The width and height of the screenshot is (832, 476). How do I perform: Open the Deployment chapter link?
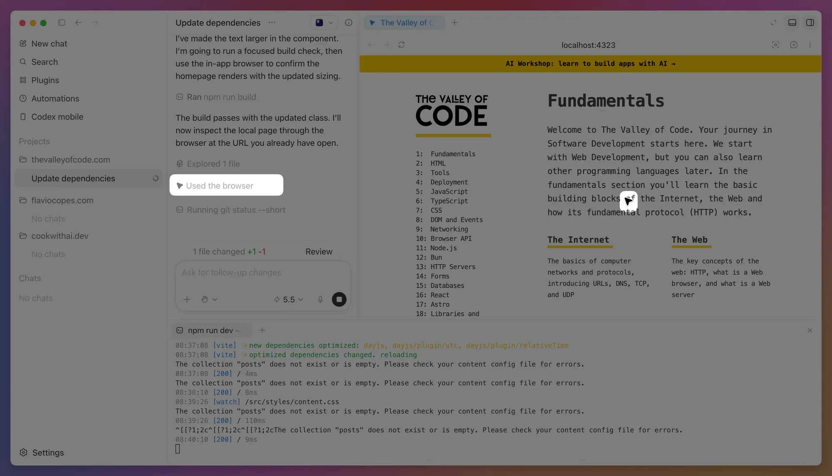449,182
